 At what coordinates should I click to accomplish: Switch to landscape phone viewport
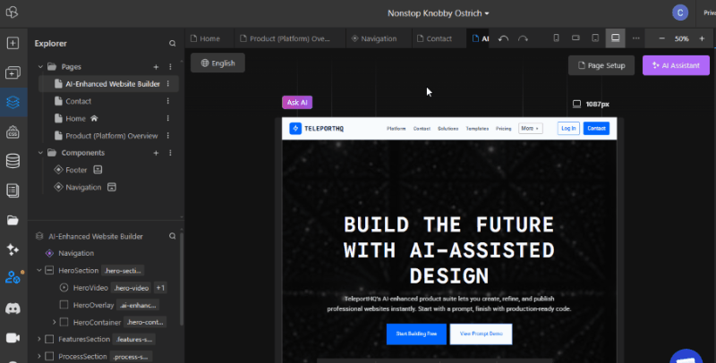click(x=575, y=38)
